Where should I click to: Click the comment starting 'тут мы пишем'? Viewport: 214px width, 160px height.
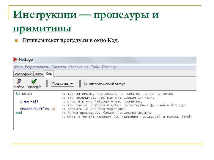[117, 94]
